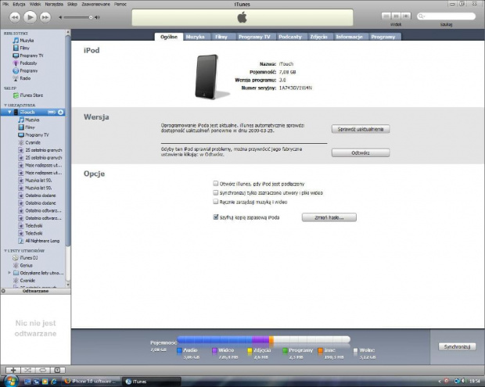The width and height of the screenshot is (485, 387).
Task: Click the orange Inne capacity swatch
Action: (x=321, y=350)
